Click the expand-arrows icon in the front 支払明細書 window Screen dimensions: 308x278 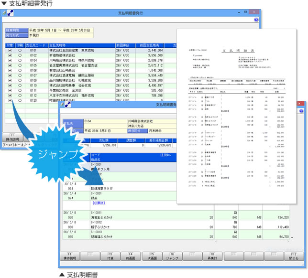click(68, 105)
